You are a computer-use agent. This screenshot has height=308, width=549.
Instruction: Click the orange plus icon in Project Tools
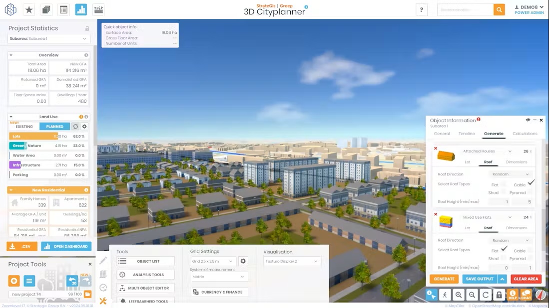[x=14, y=281]
